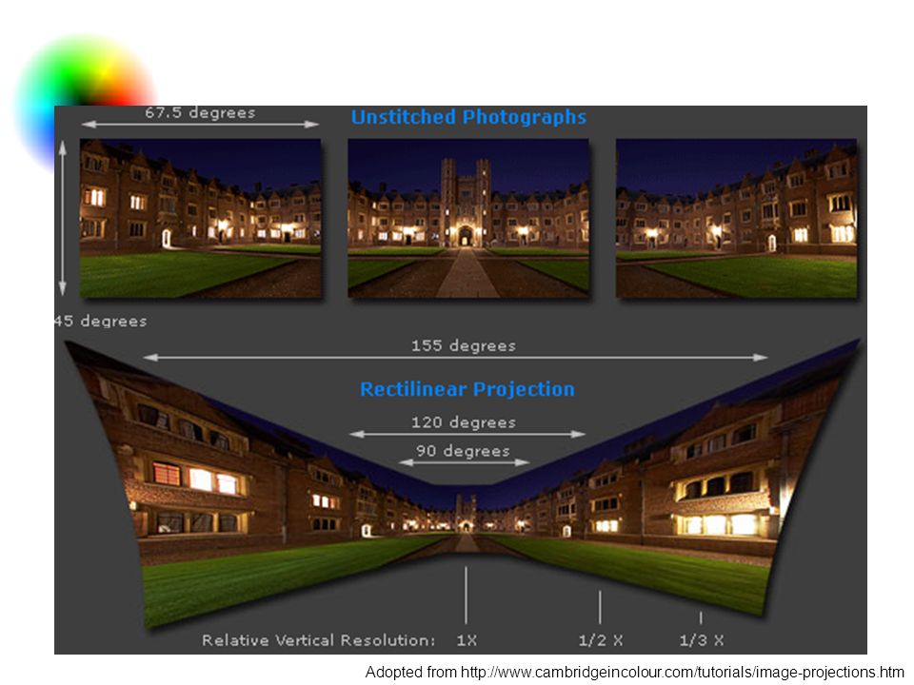Click the 'Rectilinear Projection' heading

tap(467, 389)
